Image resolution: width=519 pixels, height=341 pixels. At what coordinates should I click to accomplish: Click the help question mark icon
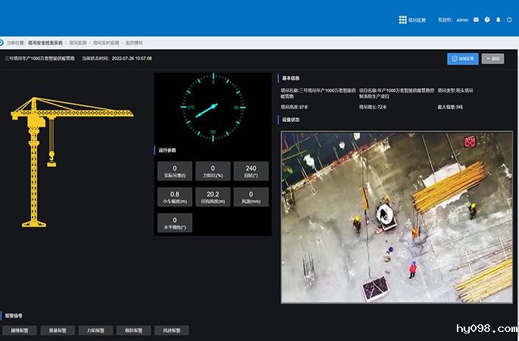(x=487, y=20)
